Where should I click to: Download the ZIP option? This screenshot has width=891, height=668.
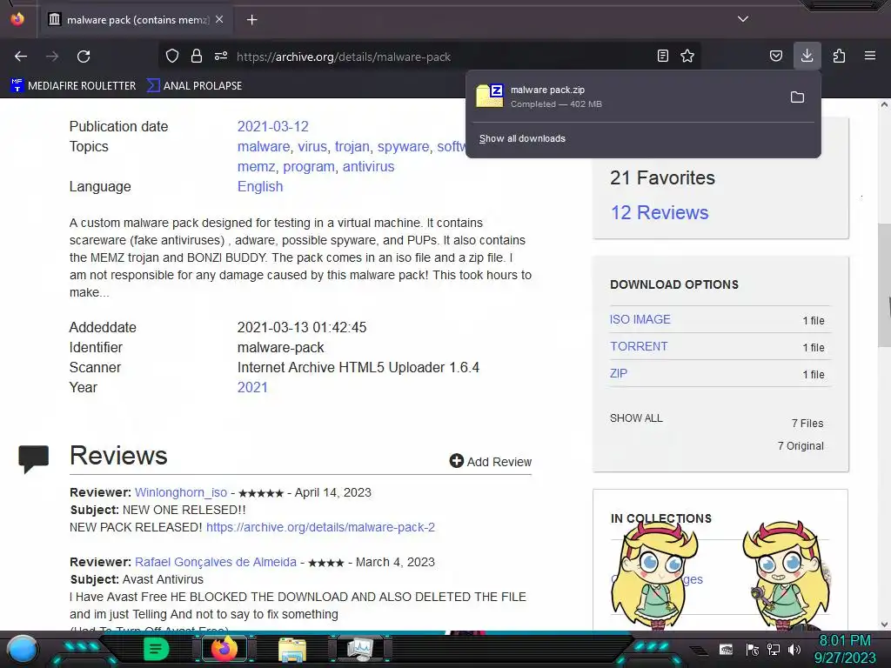pos(619,373)
